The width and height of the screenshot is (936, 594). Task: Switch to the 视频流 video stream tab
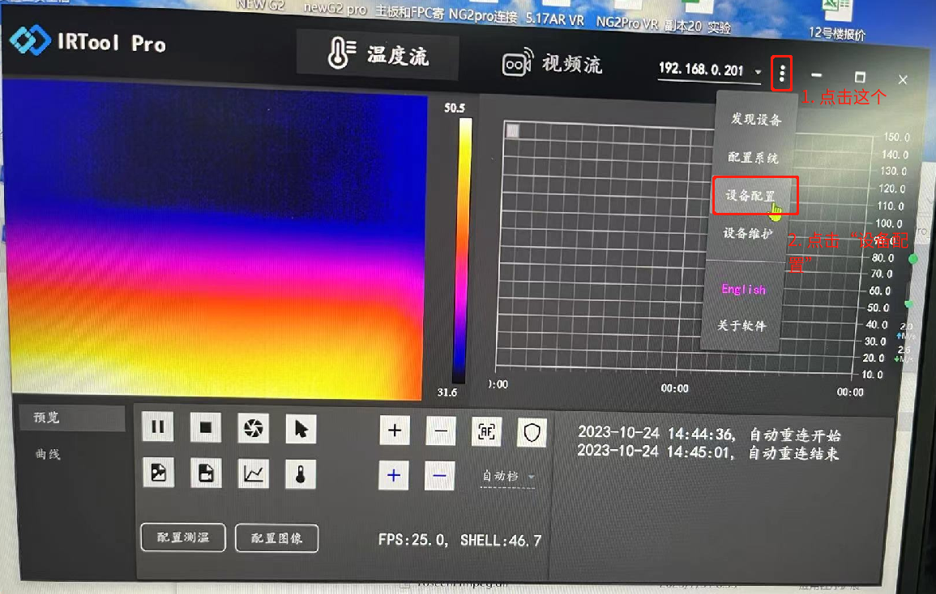pyautogui.click(x=552, y=63)
